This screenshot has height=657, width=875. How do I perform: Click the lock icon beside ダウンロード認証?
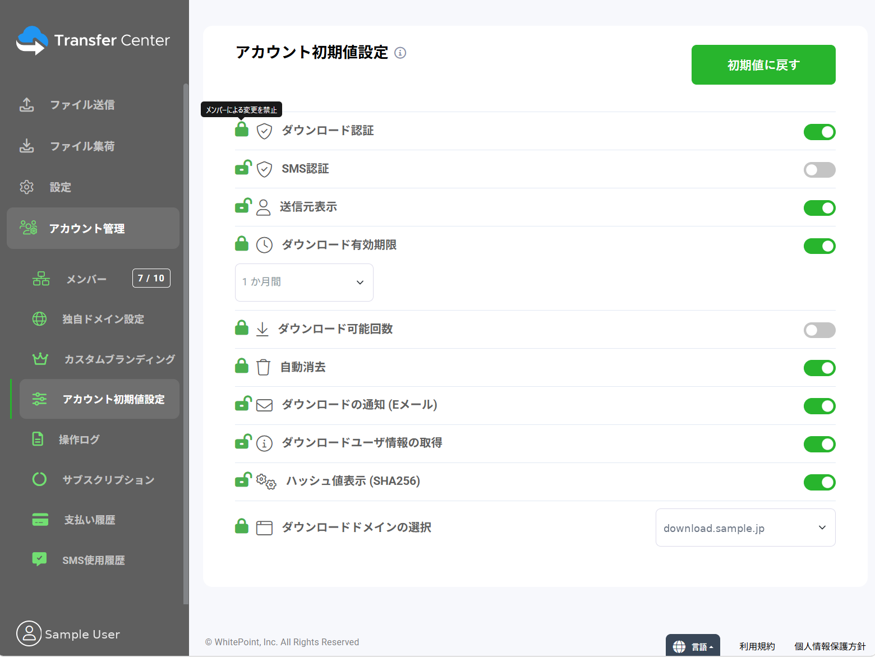coord(242,129)
